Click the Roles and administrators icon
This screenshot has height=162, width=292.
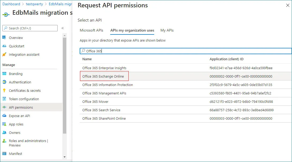pyautogui.click(x=4, y=141)
